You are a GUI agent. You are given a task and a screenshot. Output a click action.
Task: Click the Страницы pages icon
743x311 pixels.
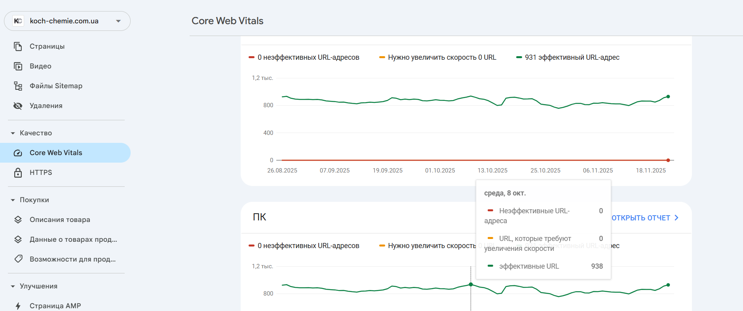click(x=18, y=46)
